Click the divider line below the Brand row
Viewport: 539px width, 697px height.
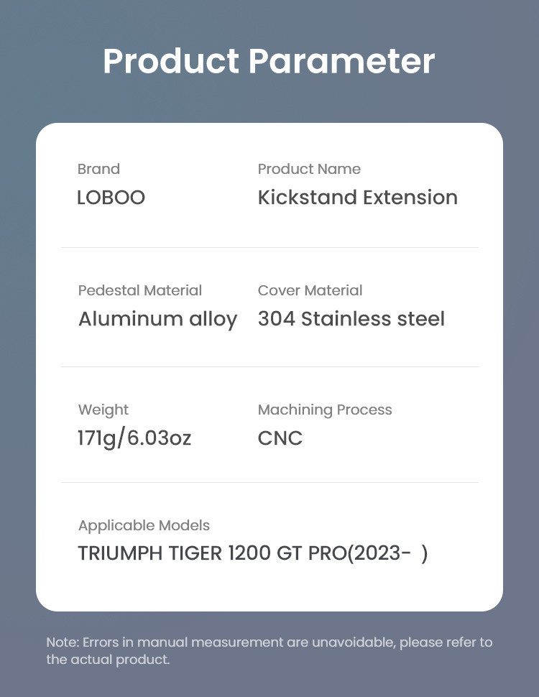[269, 248]
